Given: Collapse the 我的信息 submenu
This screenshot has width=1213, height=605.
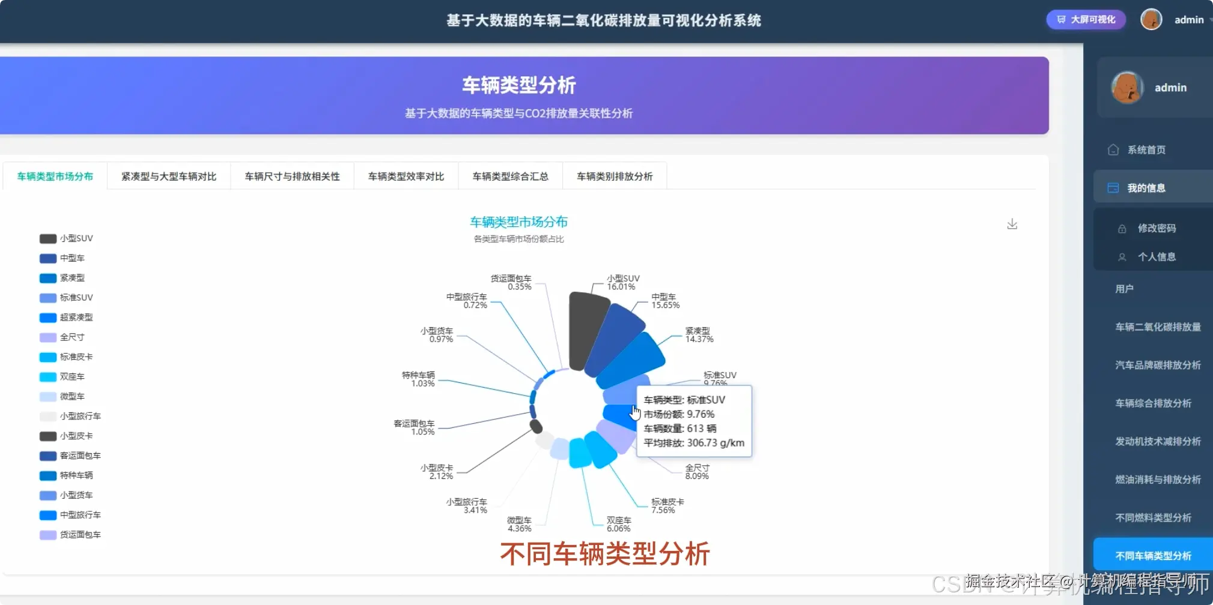Looking at the screenshot, I should [x=1146, y=187].
